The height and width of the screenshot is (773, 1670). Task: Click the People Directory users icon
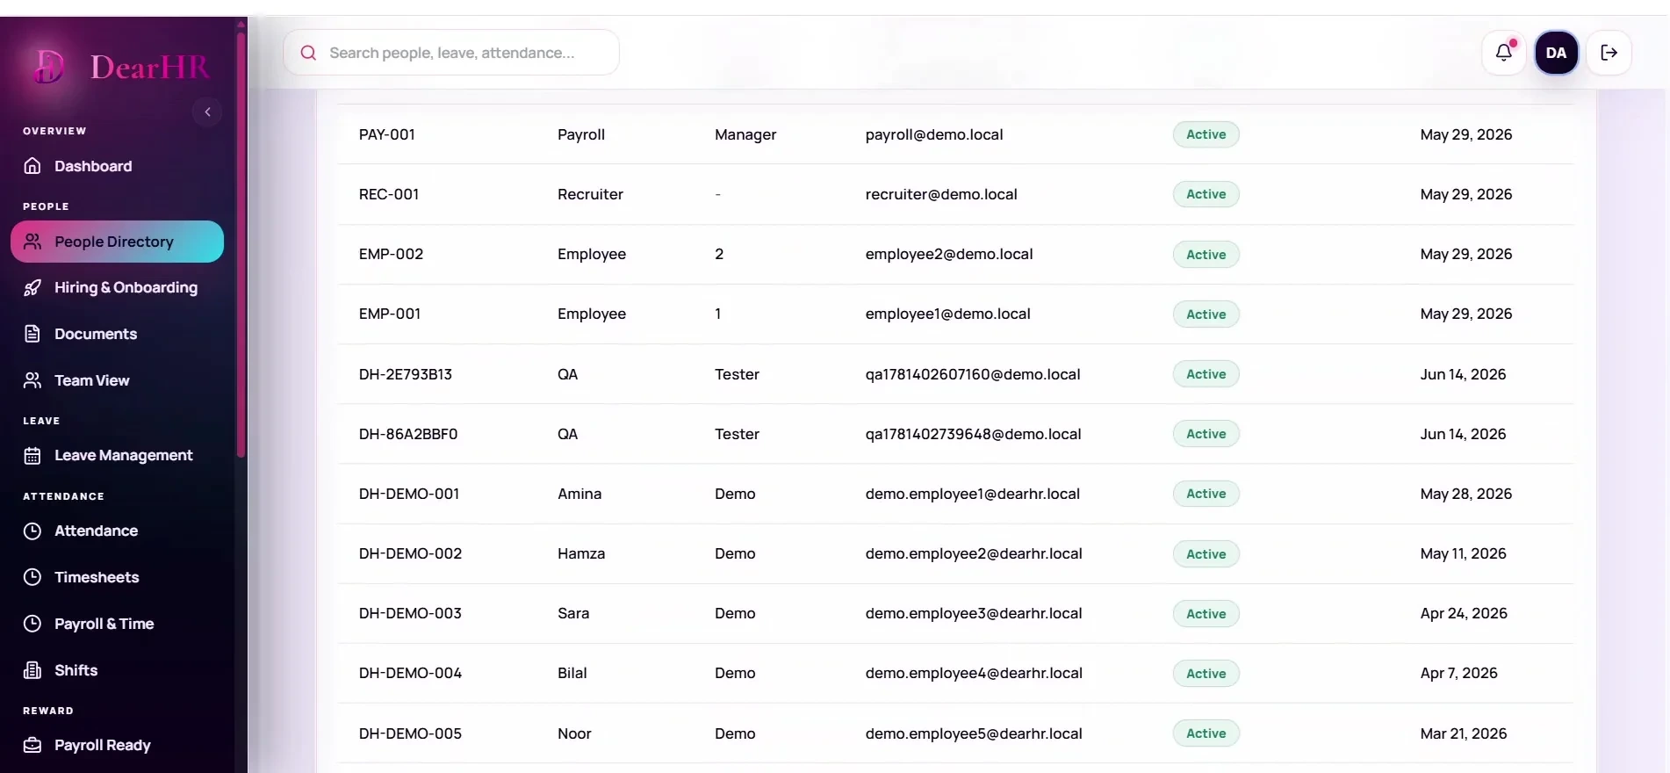click(32, 242)
